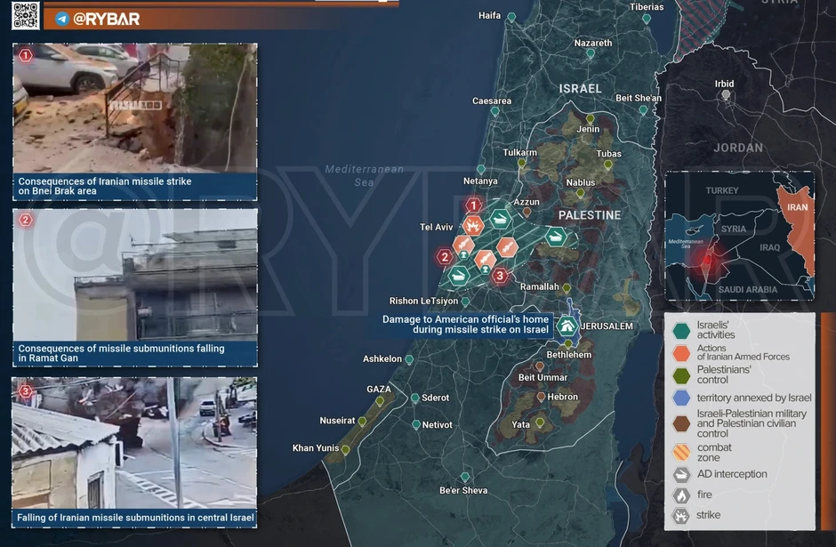Screen dimensions: 836x547
Task: Click the blue annexed territory legend swatch
Action: [681, 398]
